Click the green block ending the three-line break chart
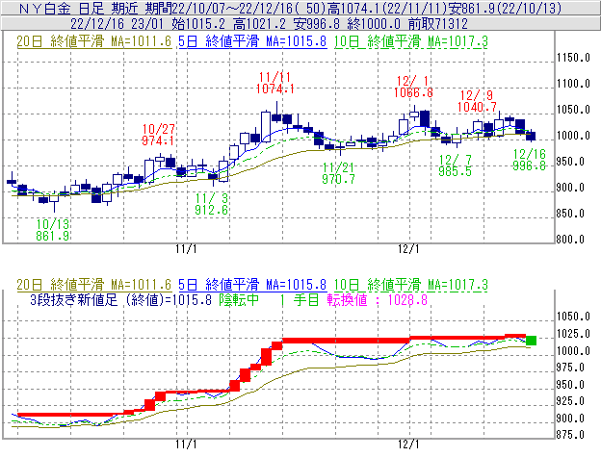The height and width of the screenshot is (457, 601). click(532, 341)
